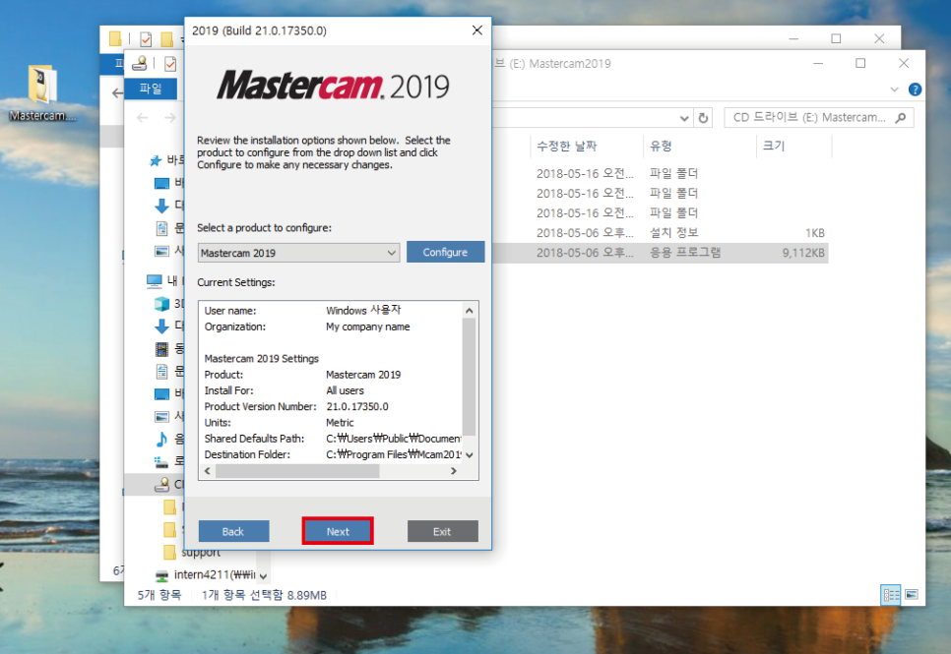Select the support folder in navigation tree
951x654 pixels.
pyautogui.click(x=201, y=552)
